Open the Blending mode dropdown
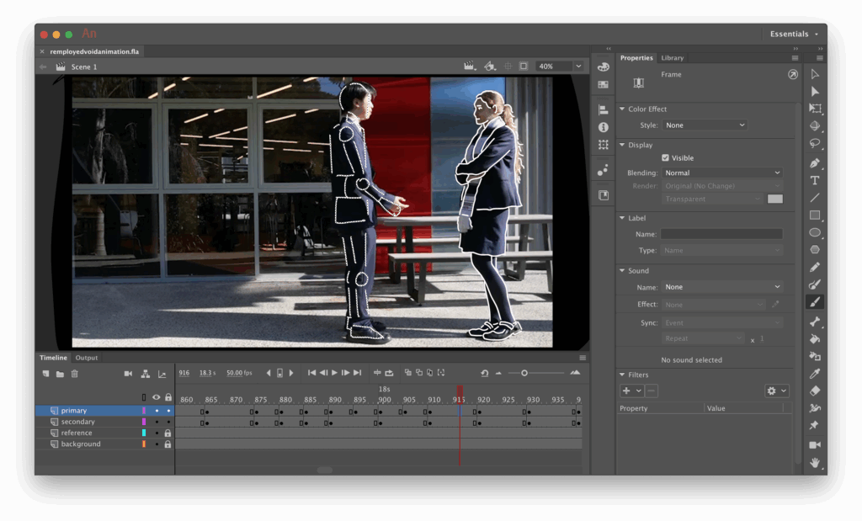The width and height of the screenshot is (862, 521). (x=721, y=173)
